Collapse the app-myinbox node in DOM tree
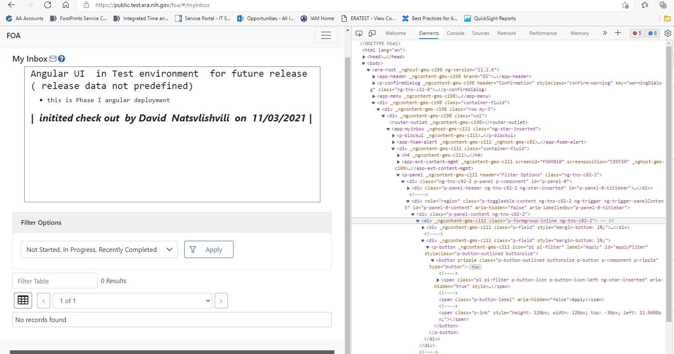Viewport: 674px width, 354px height. point(388,129)
